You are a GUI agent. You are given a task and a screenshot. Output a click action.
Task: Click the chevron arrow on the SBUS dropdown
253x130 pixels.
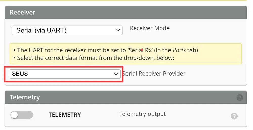pyautogui.click(x=116, y=74)
